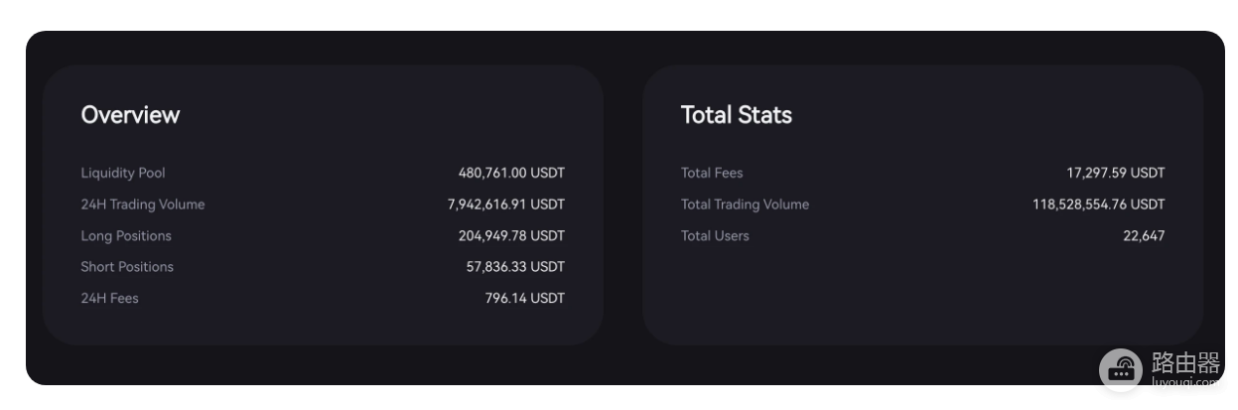The image size is (1238, 410).
Task: Click the Total Stats heading
Action: (737, 115)
